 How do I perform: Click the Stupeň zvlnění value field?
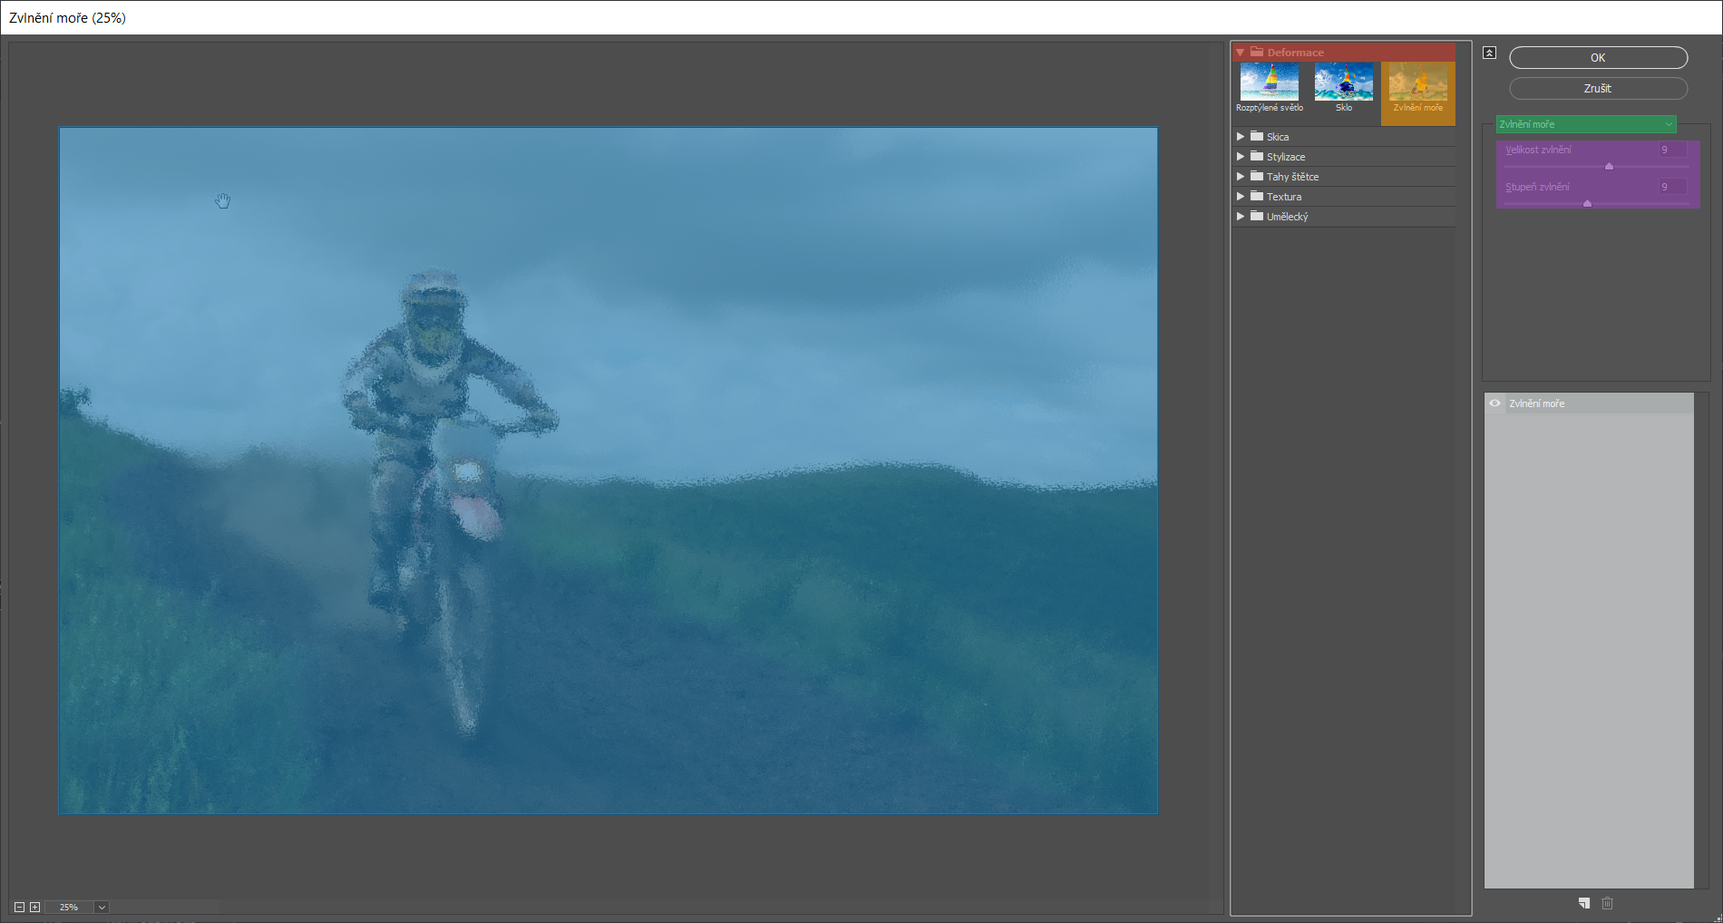(1671, 187)
